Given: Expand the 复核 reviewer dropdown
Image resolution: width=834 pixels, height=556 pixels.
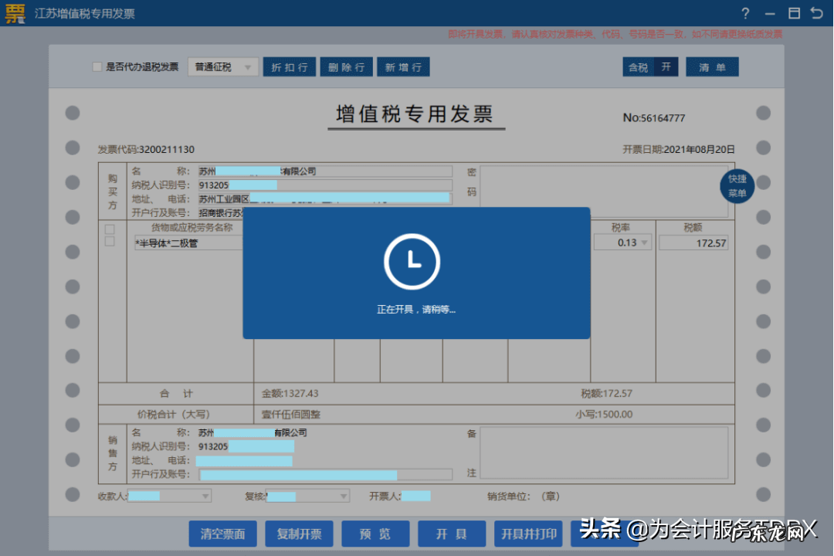Looking at the screenshot, I should [x=343, y=496].
